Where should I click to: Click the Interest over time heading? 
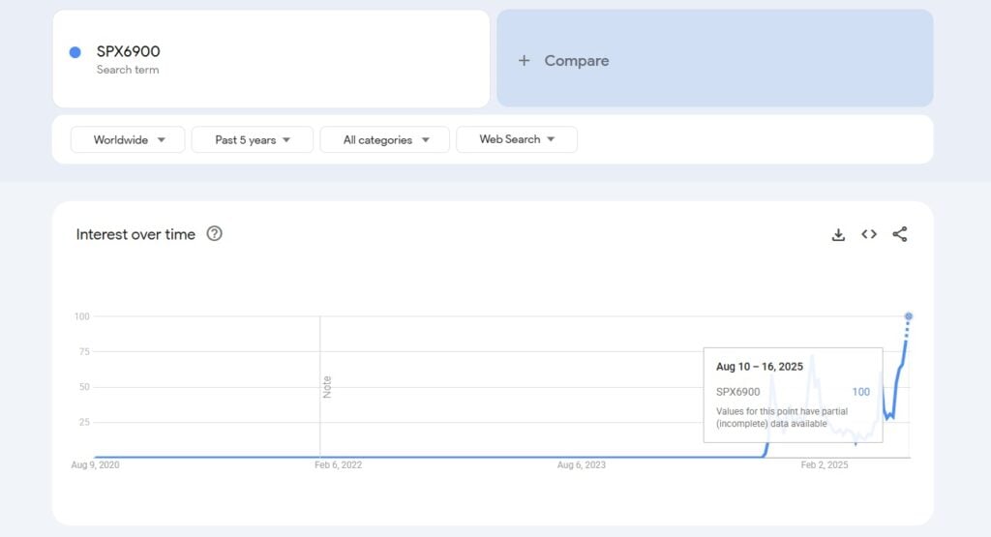(x=135, y=234)
